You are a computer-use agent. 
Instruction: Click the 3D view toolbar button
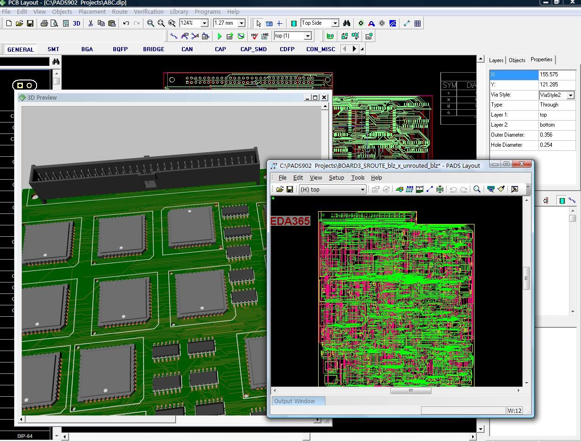coord(76,23)
